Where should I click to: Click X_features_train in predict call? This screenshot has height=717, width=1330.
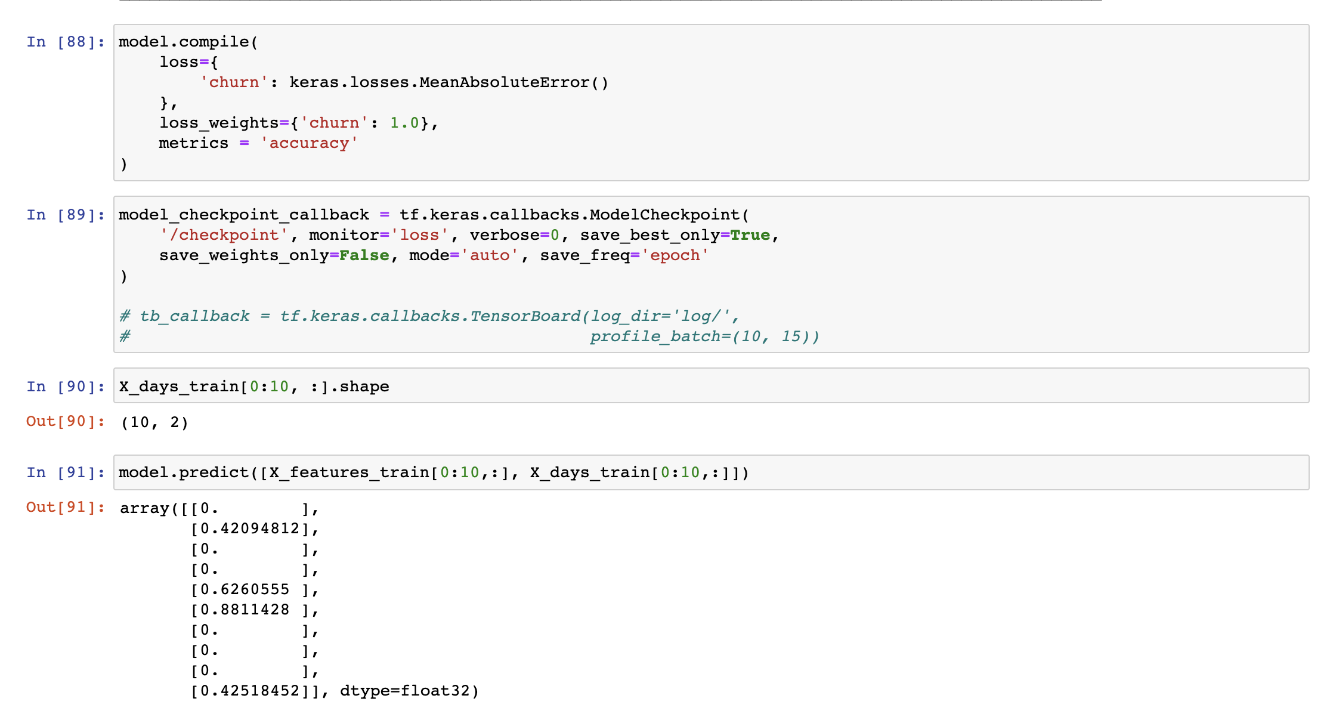coord(349,472)
